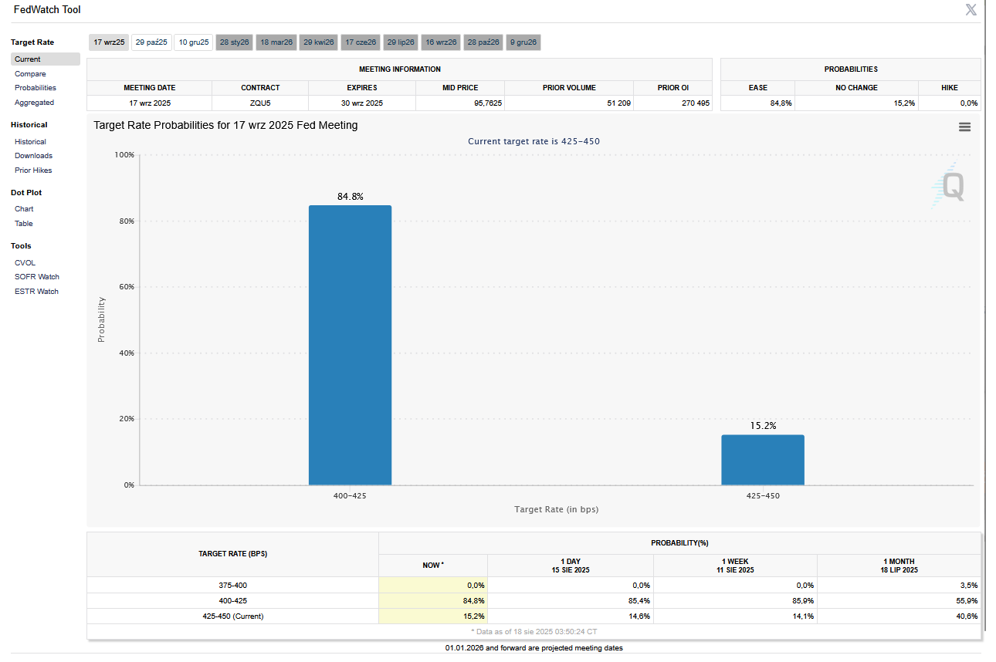996x662 pixels.
Task: View Prior Hikes page
Action: [33, 171]
